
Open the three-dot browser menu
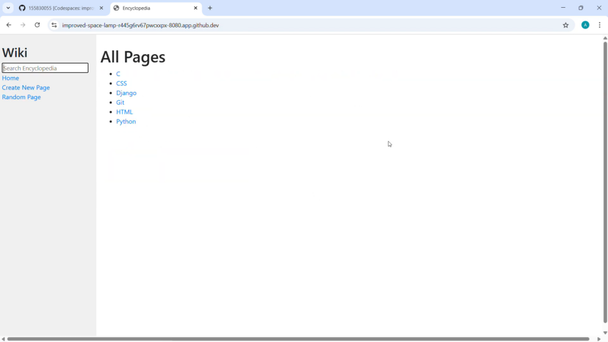coord(600,25)
